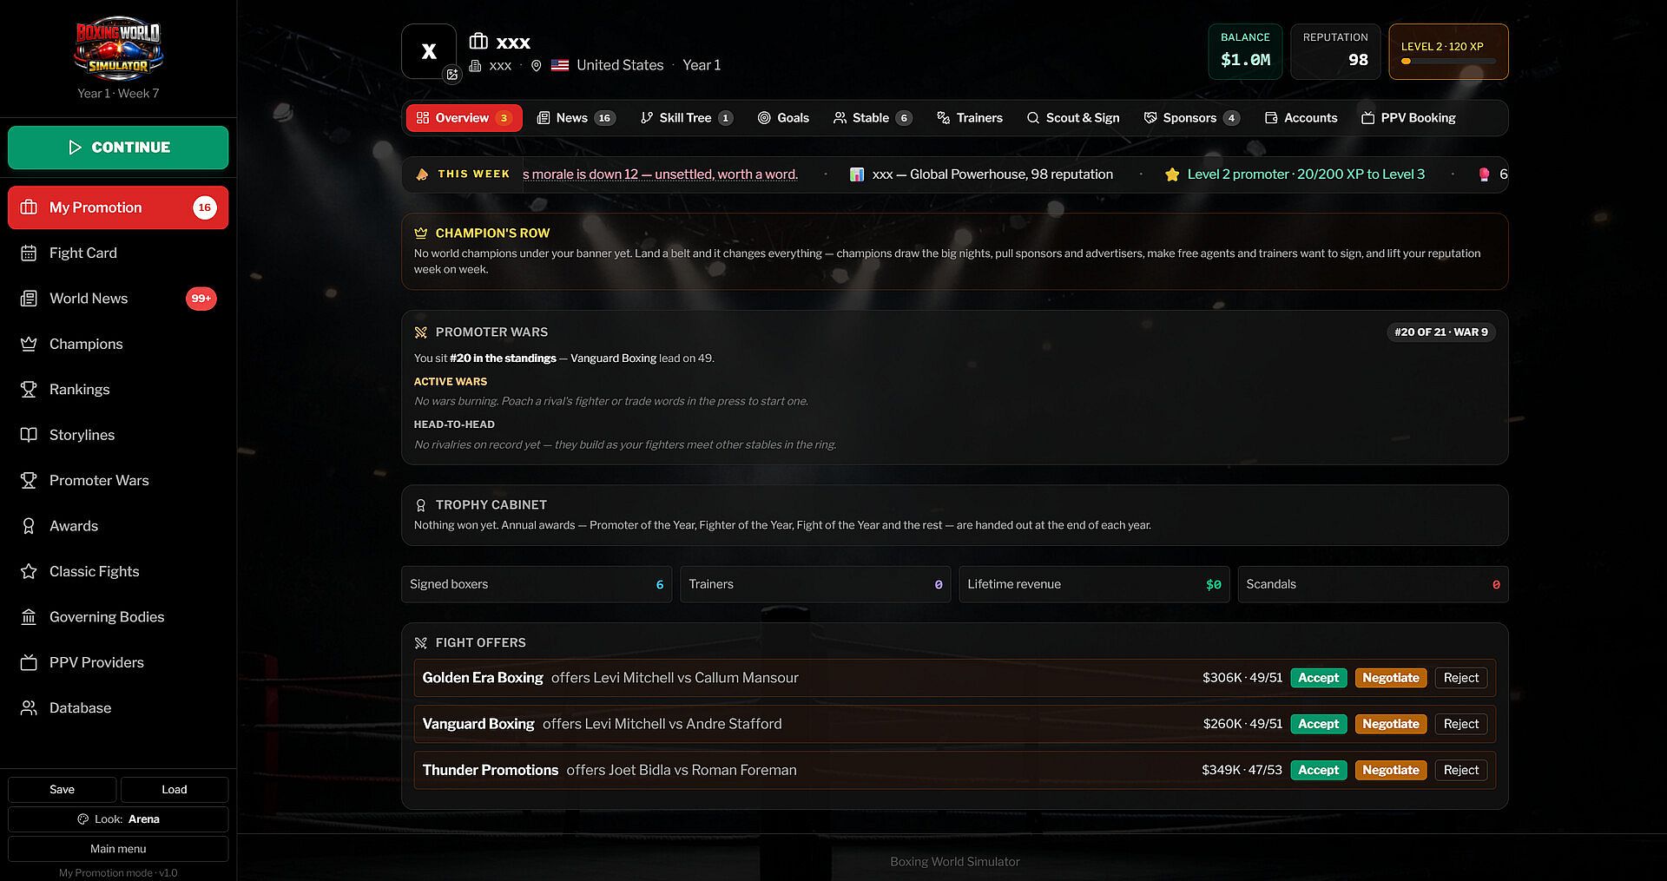Click the Promoter Wars crossed swords icon
The image size is (1667, 881).
coord(421,332)
